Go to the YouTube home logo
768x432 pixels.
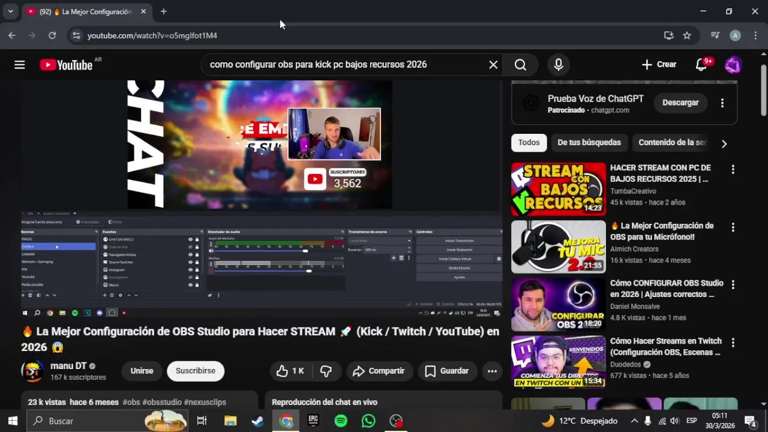pyautogui.click(x=66, y=65)
